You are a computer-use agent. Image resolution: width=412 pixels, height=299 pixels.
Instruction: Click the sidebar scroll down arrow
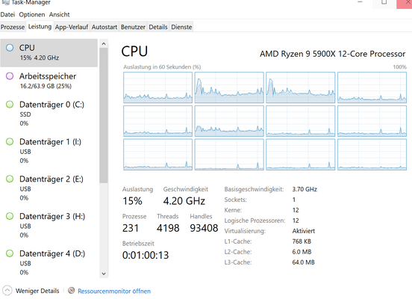tap(104, 274)
